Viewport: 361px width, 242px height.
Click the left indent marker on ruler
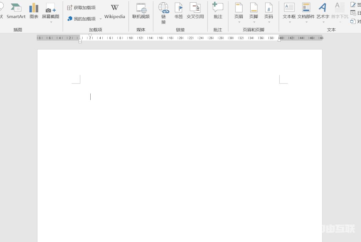80,41
